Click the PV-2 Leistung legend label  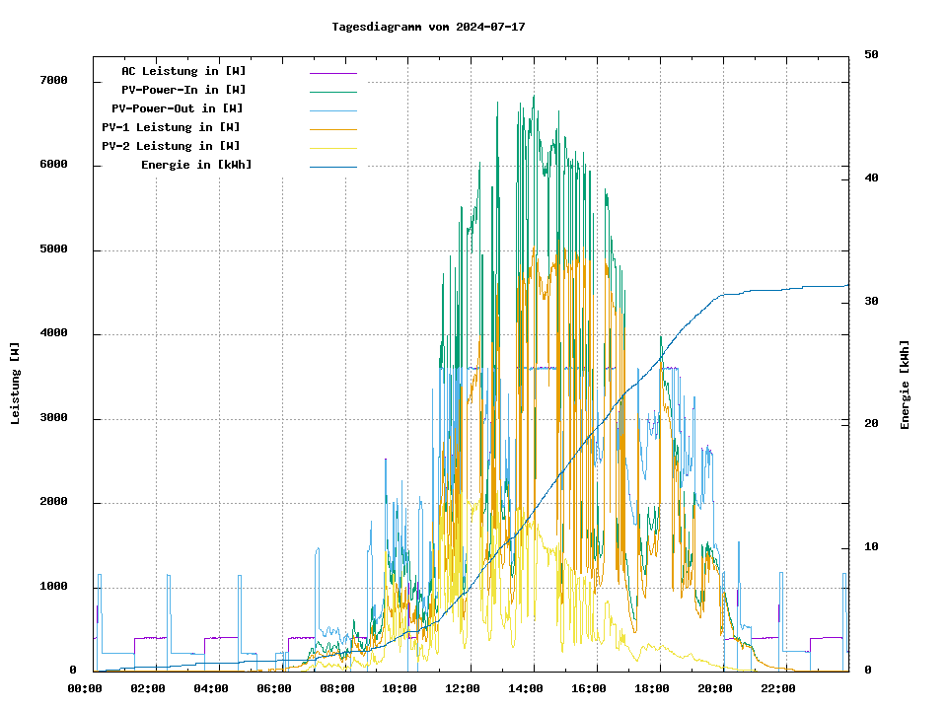tap(171, 146)
